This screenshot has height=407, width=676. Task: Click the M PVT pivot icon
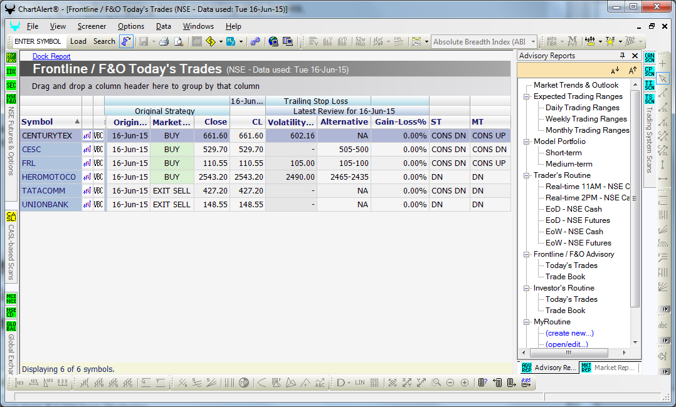(573, 41)
